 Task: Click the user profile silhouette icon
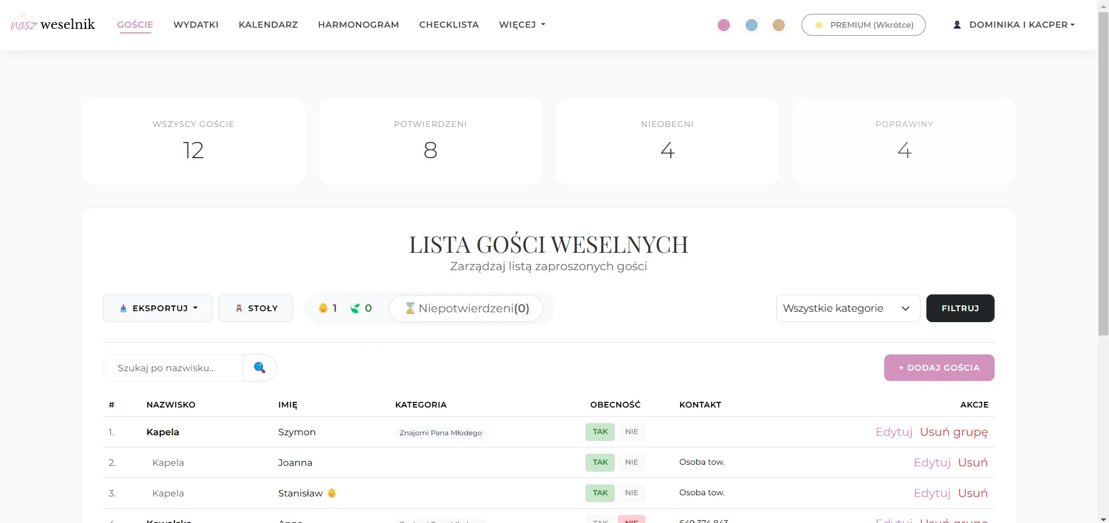click(x=957, y=25)
